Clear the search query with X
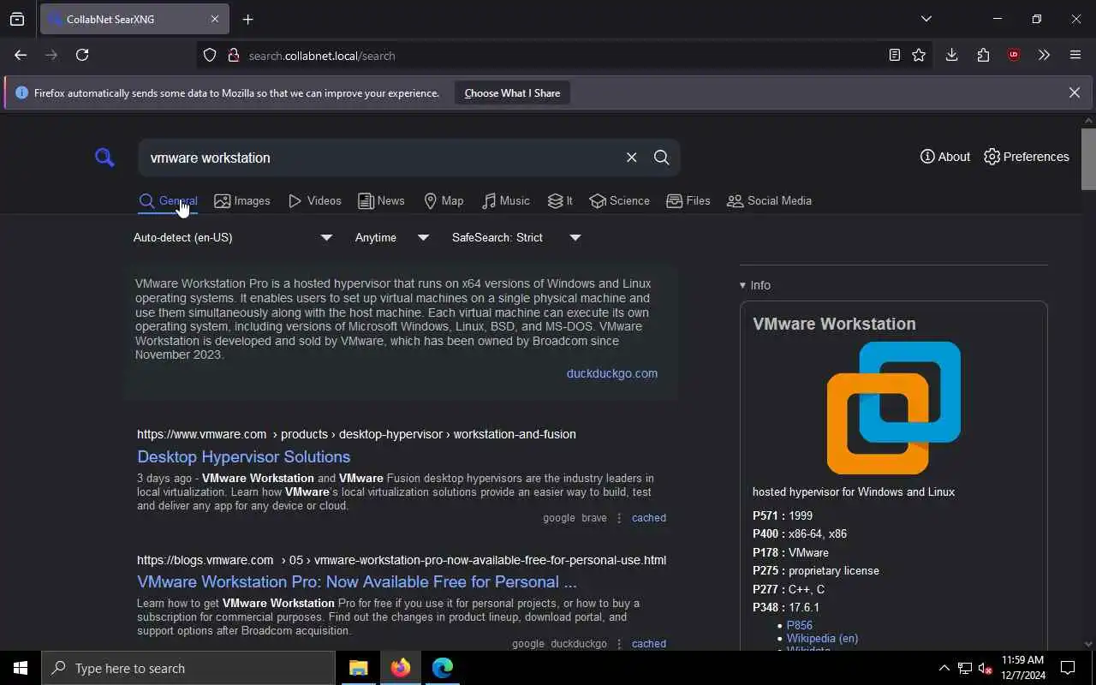The height and width of the screenshot is (685, 1096). [x=631, y=158]
